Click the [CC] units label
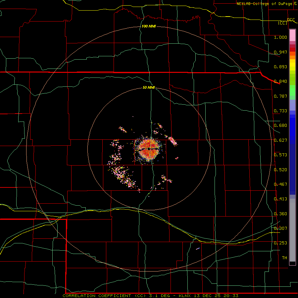 pyautogui.click(x=283, y=23)
